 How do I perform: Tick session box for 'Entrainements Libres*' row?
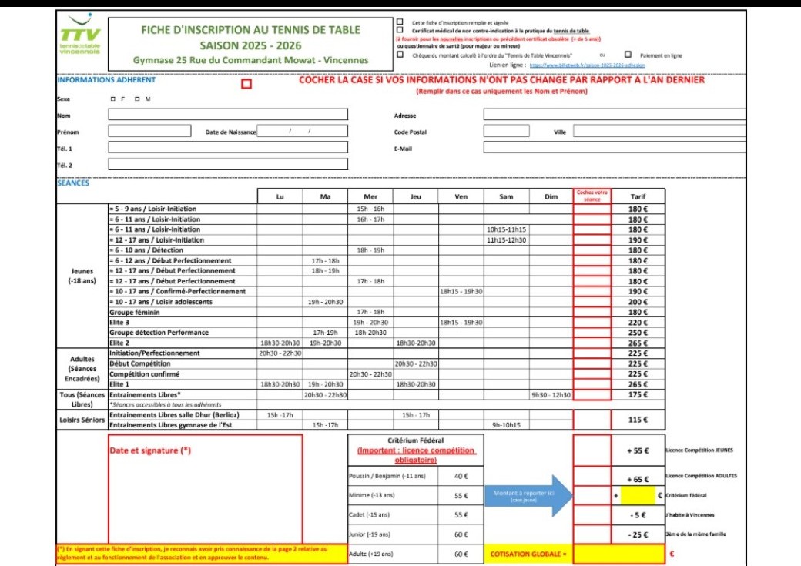[592, 395]
